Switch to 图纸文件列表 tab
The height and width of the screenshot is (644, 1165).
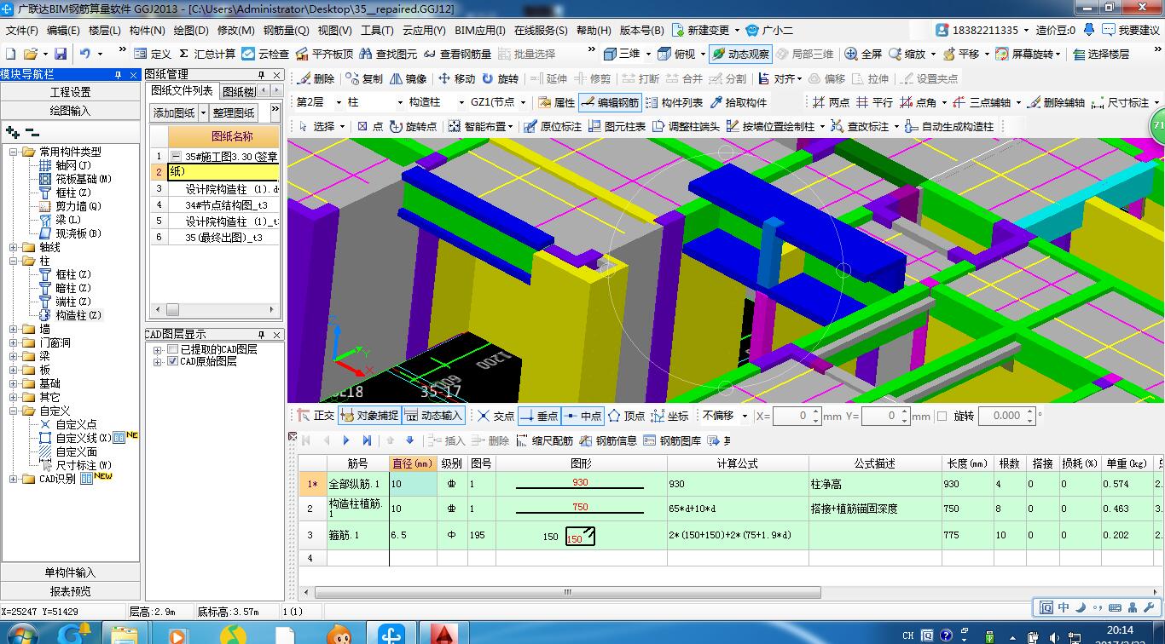(x=182, y=91)
